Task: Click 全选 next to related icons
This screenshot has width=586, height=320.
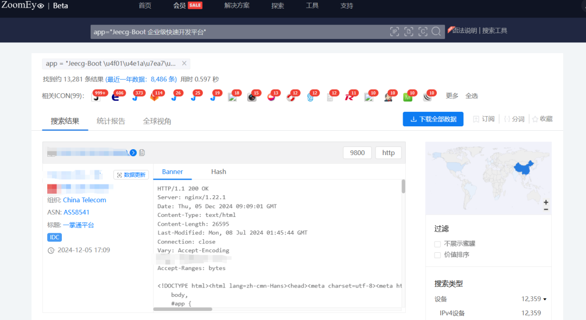Action: pyautogui.click(x=472, y=96)
